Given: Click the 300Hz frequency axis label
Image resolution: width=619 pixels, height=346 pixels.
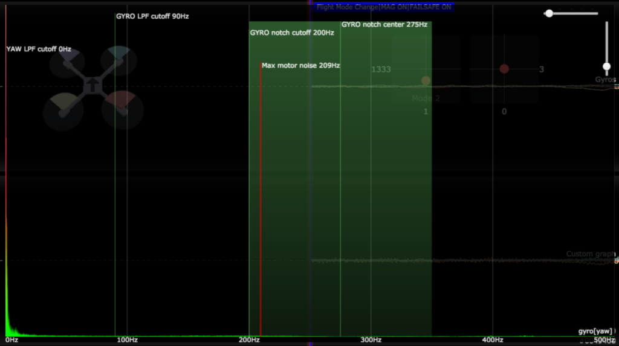Looking at the screenshot, I should 371,340.
